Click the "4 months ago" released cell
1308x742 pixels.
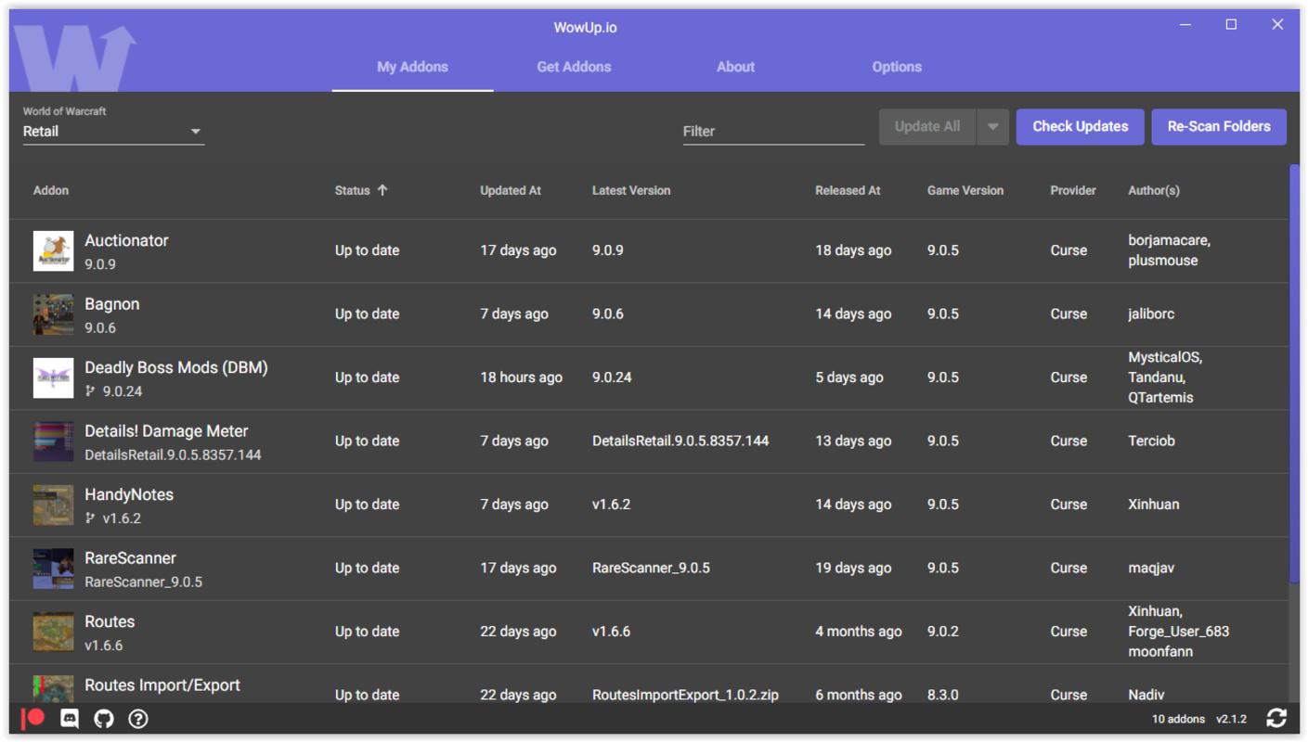point(859,632)
